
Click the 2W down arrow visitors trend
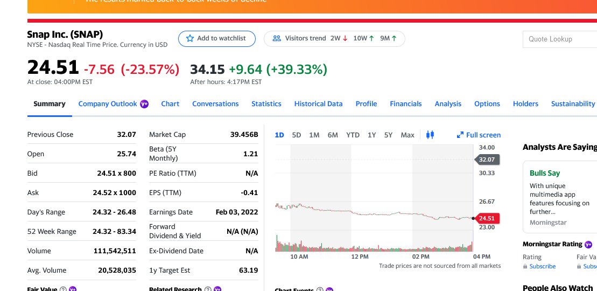[x=345, y=38]
